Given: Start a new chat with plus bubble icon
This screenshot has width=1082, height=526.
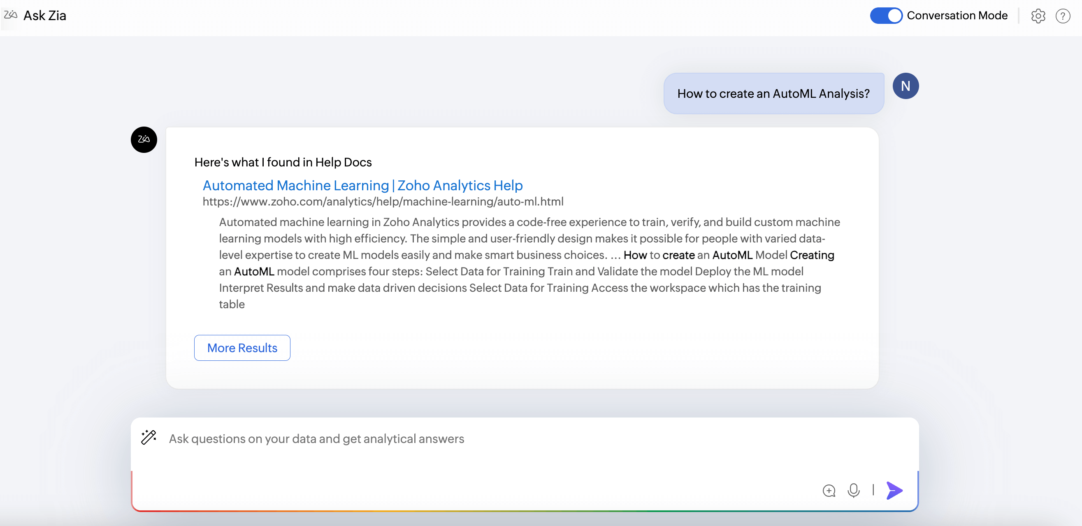Looking at the screenshot, I should pos(829,490).
